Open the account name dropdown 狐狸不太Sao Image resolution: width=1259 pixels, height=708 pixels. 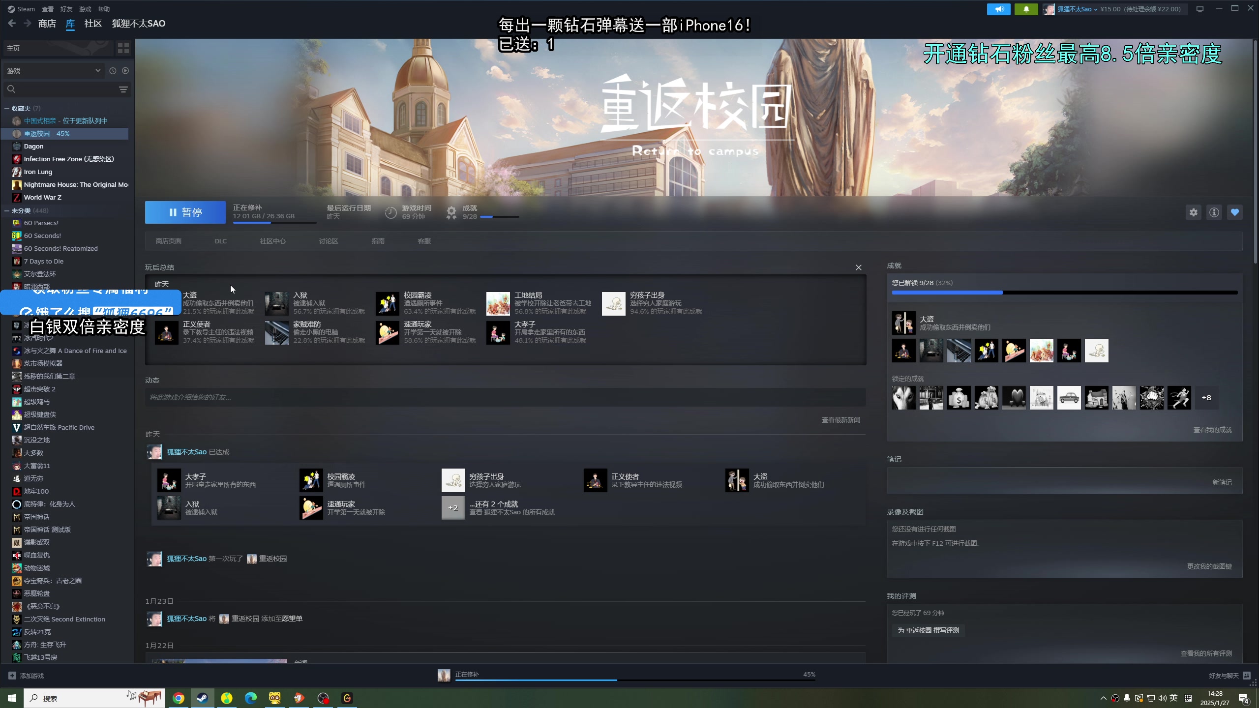tap(1077, 9)
